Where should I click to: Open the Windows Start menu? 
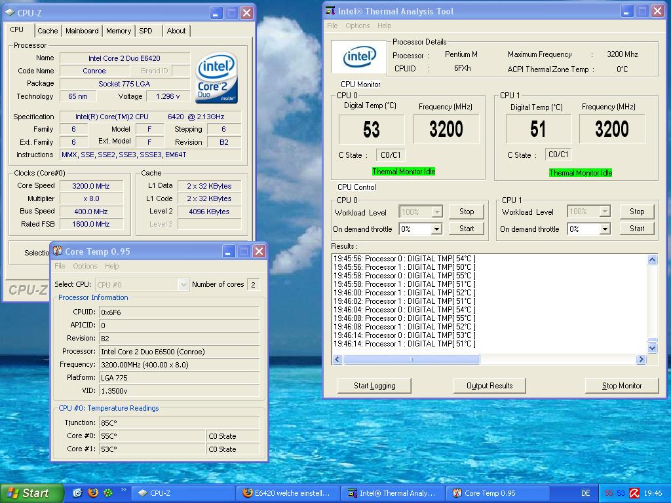[x=32, y=493]
